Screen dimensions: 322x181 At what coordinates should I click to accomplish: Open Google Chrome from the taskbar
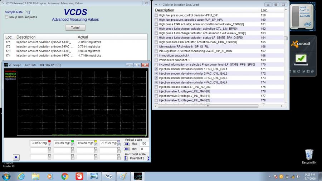(64, 176)
